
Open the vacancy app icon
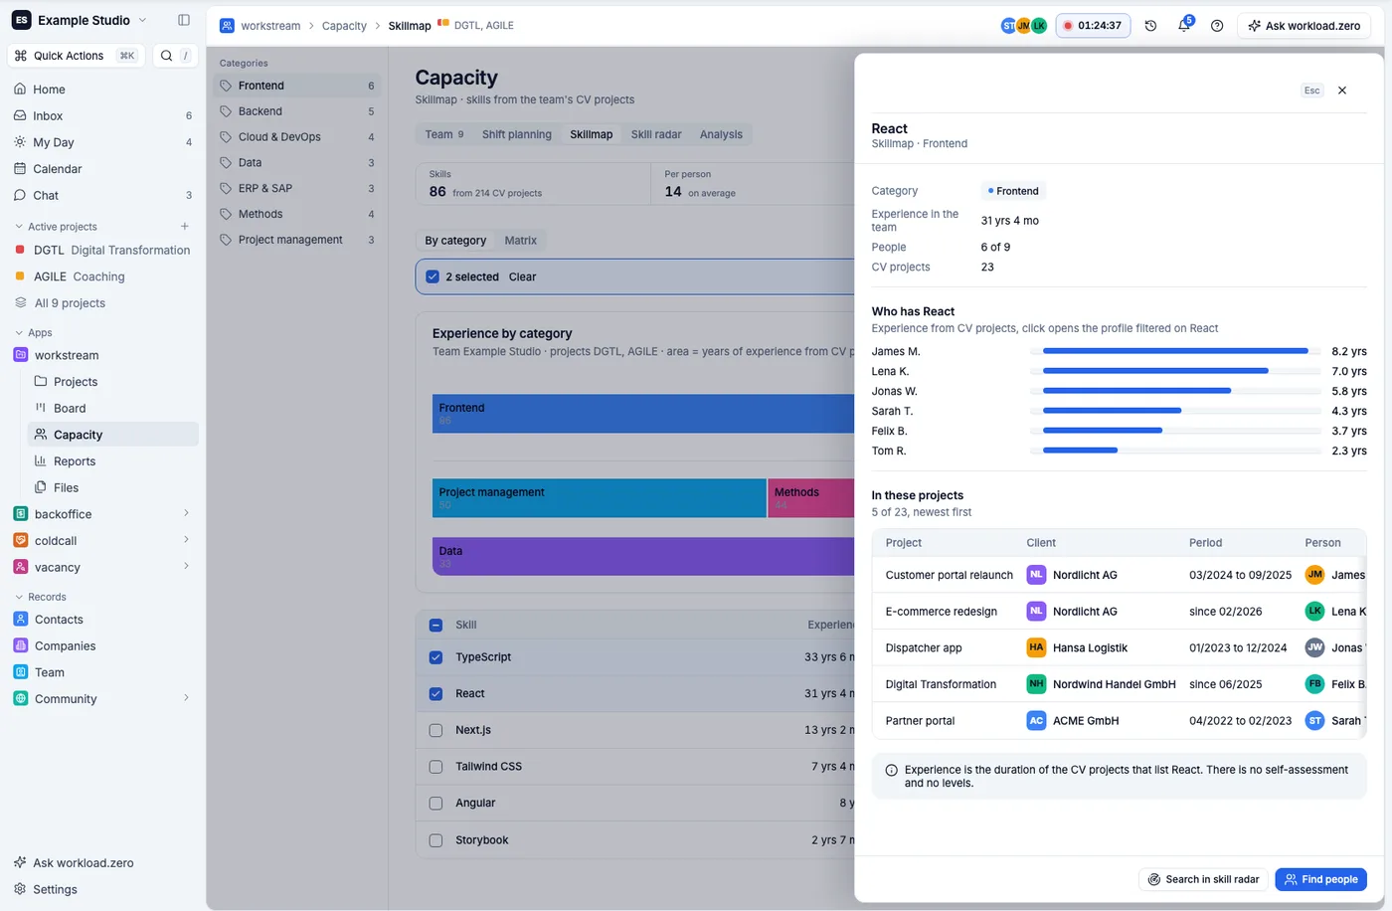click(21, 567)
